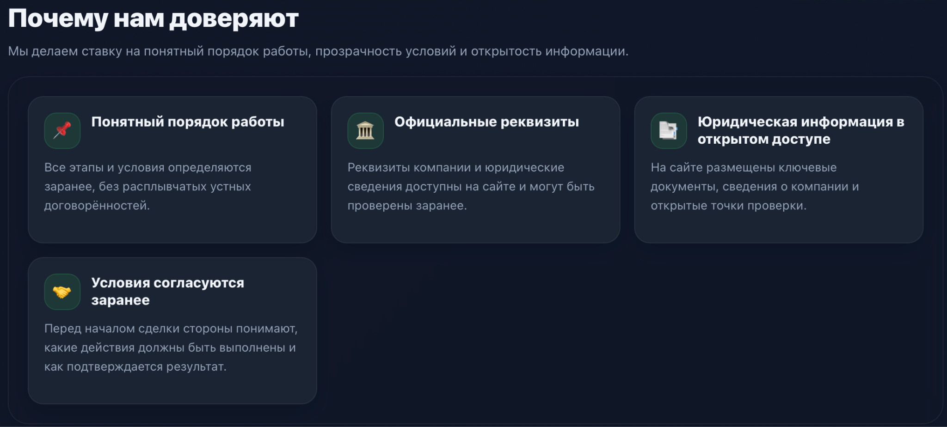Click the handshake icon
This screenshot has width=947, height=427.
(62, 292)
